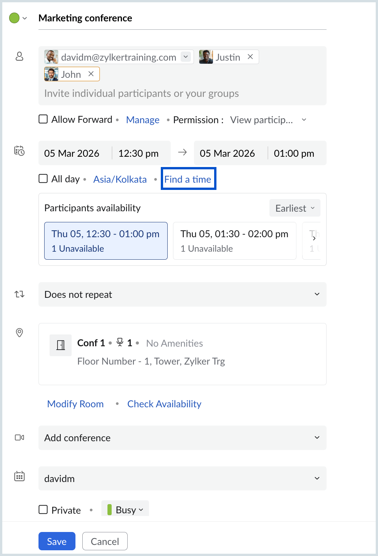Click the Find a time link
378x556 pixels.
[188, 179]
